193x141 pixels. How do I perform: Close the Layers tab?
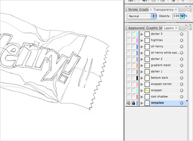point(176,28)
